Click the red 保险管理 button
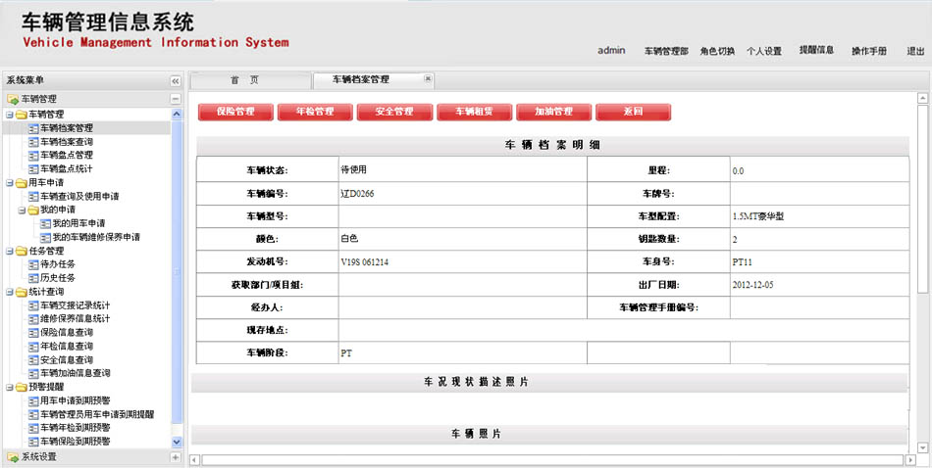This screenshot has height=468, width=932. click(x=235, y=112)
